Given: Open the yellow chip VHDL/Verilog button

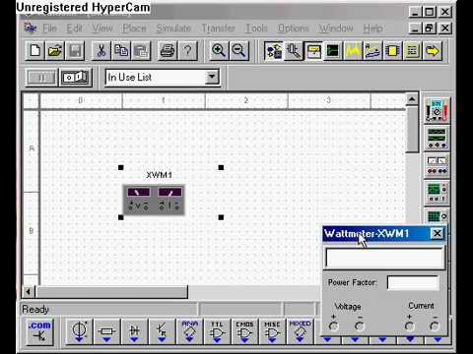Looking at the screenshot, I should pyautogui.click(x=392, y=51).
